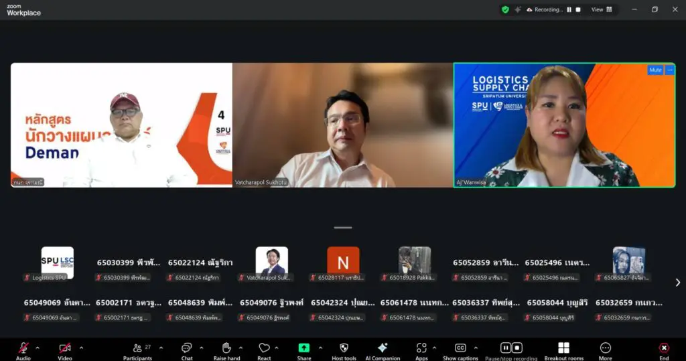
Task: Pause recording from top bar
Action: (x=569, y=9)
